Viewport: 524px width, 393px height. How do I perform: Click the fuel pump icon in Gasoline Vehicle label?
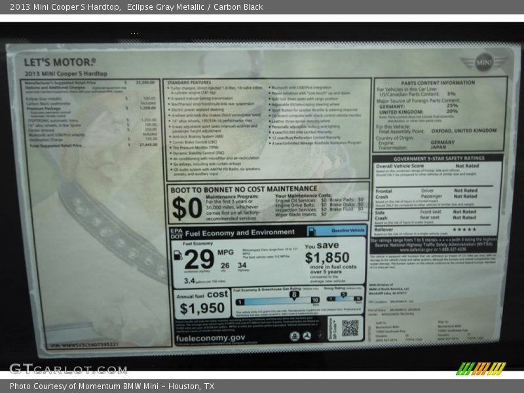click(x=313, y=231)
